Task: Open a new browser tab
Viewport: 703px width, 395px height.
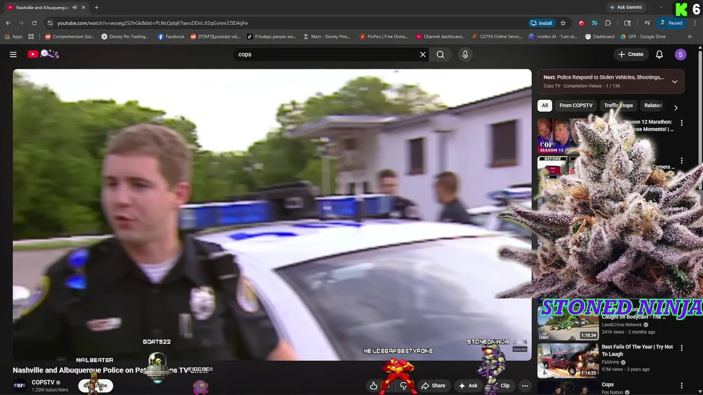Action: coord(96,7)
